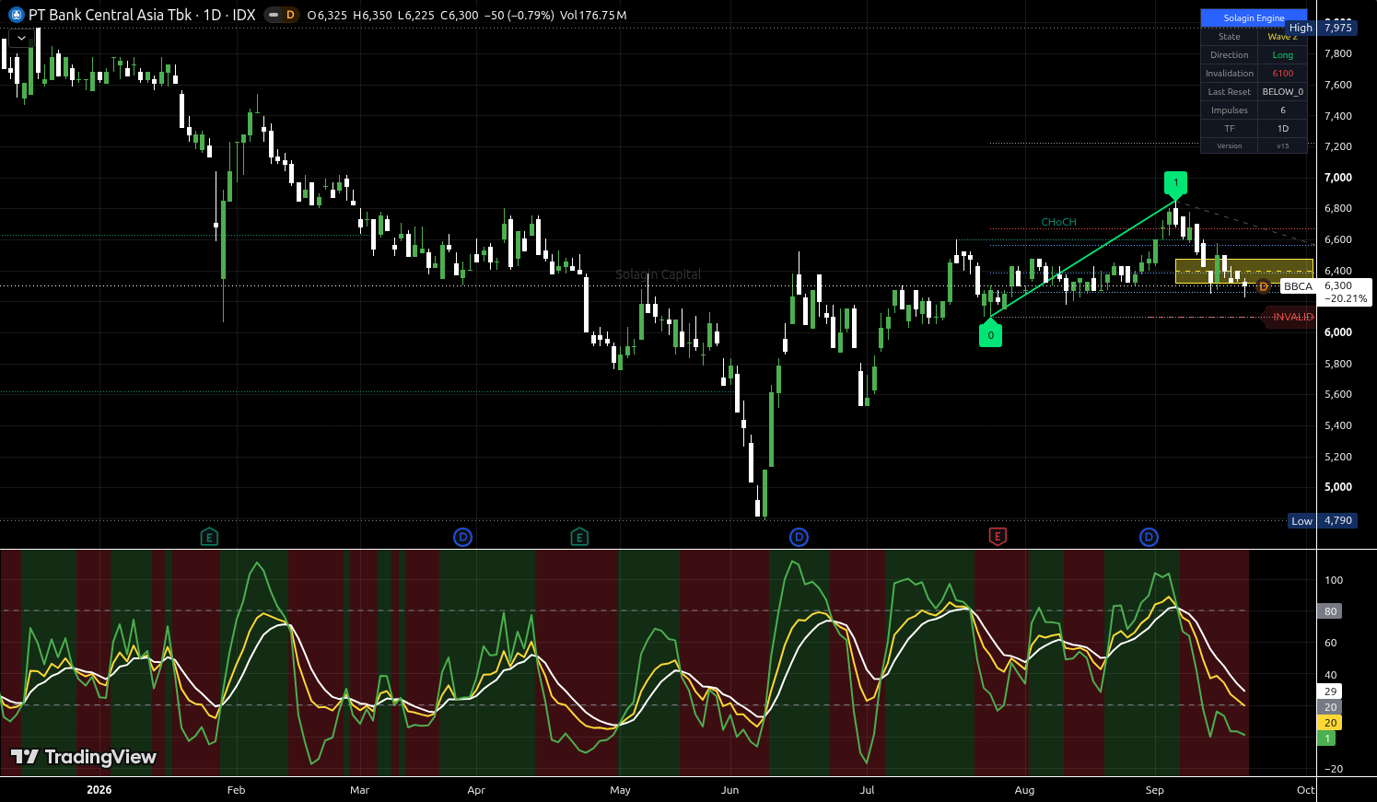Open the green earnings E marker in late April
This screenshot has height=802, width=1377.
coord(579,537)
